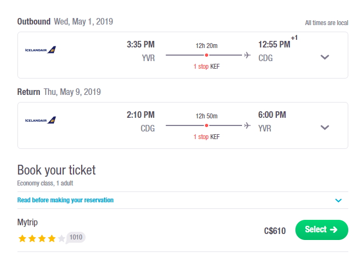Open Read before making your reservation

[x=65, y=200]
